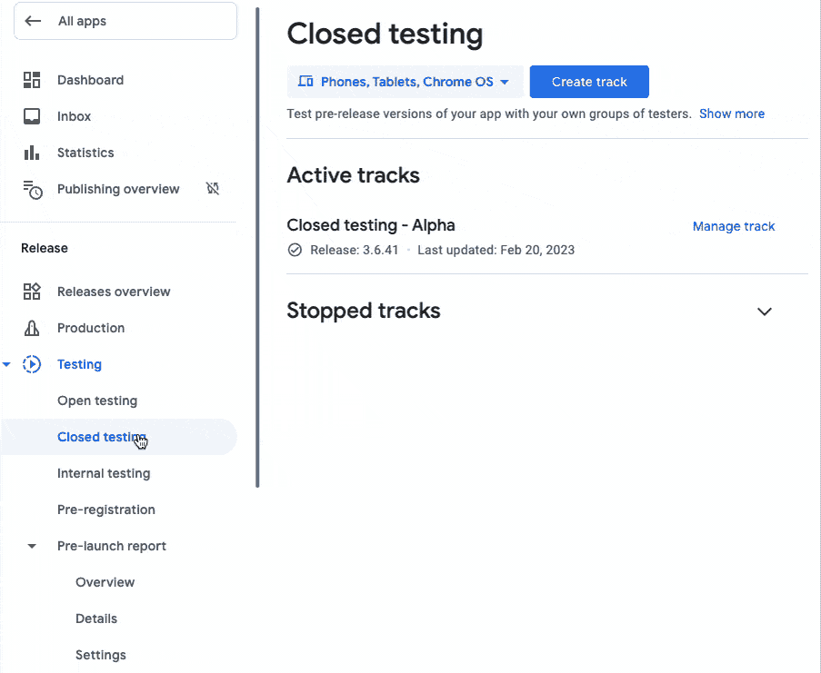Click the Manage track link

click(734, 226)
